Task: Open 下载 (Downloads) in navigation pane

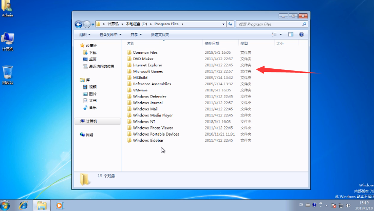Action: click(90, 52)
